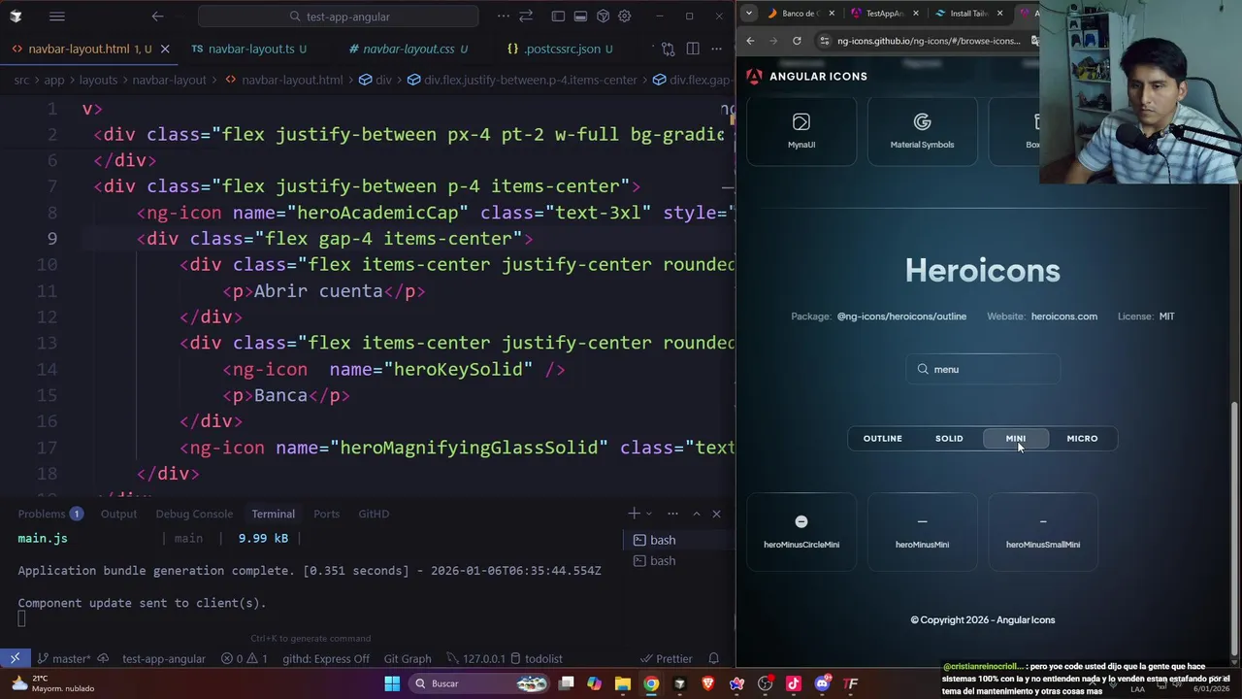The height and width of the screenshot is (699, 1242).
Task: Click 'heroKeySolid' attribute value in editor
Action: pyautogui.click(x=458, y=369)
